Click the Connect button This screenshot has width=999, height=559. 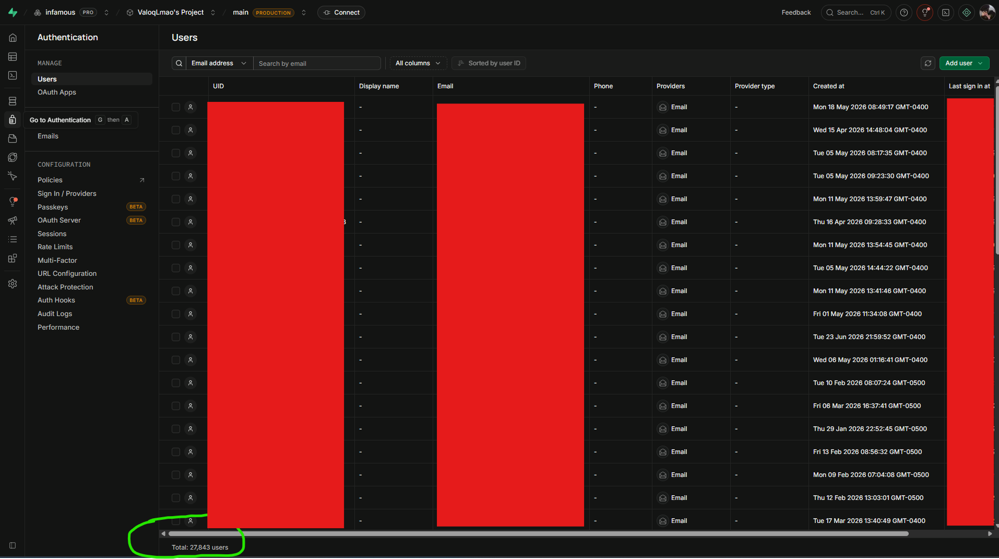[x=341, y=13]
